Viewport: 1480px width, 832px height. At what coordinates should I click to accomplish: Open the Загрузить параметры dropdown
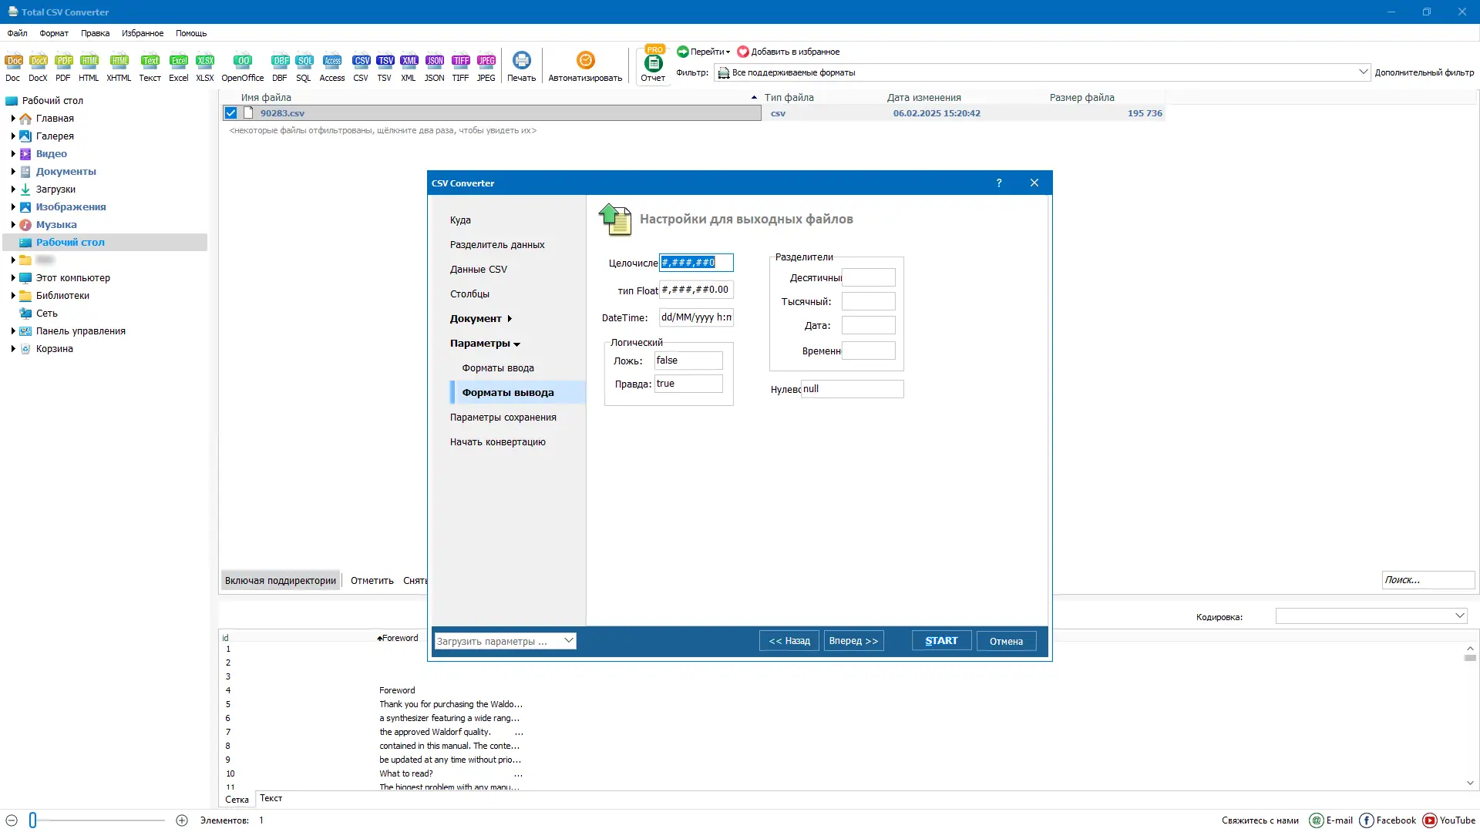pyautogui.click(x=569, y=640)
